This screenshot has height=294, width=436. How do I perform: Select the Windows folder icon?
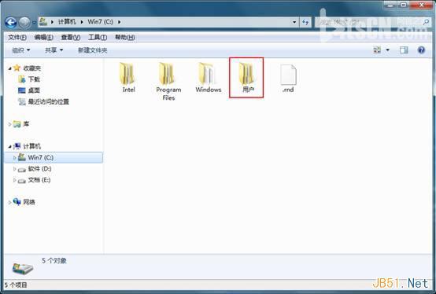point(207,74)
